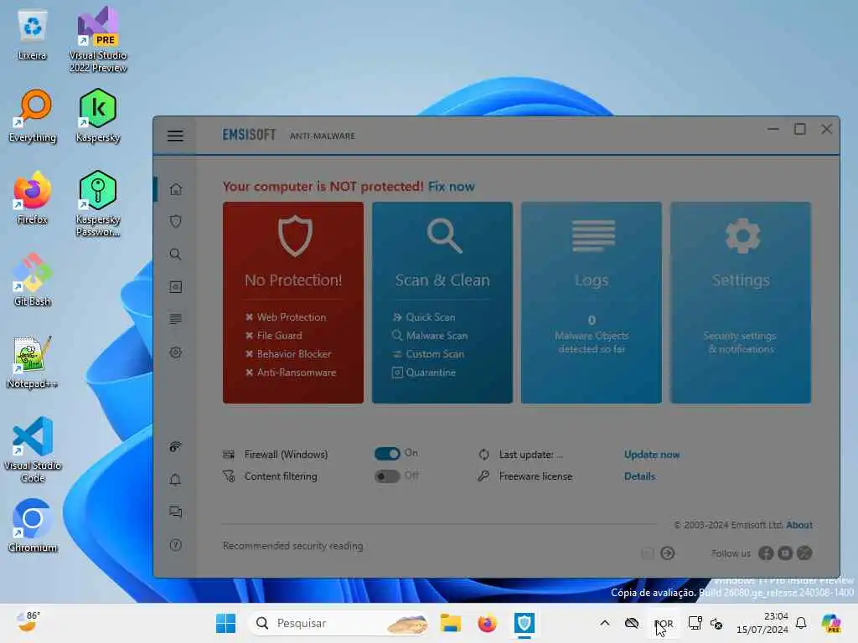Select Behavior Blocker entry
This screenshot has width=858, height=643.
click(x=288, y=354)
